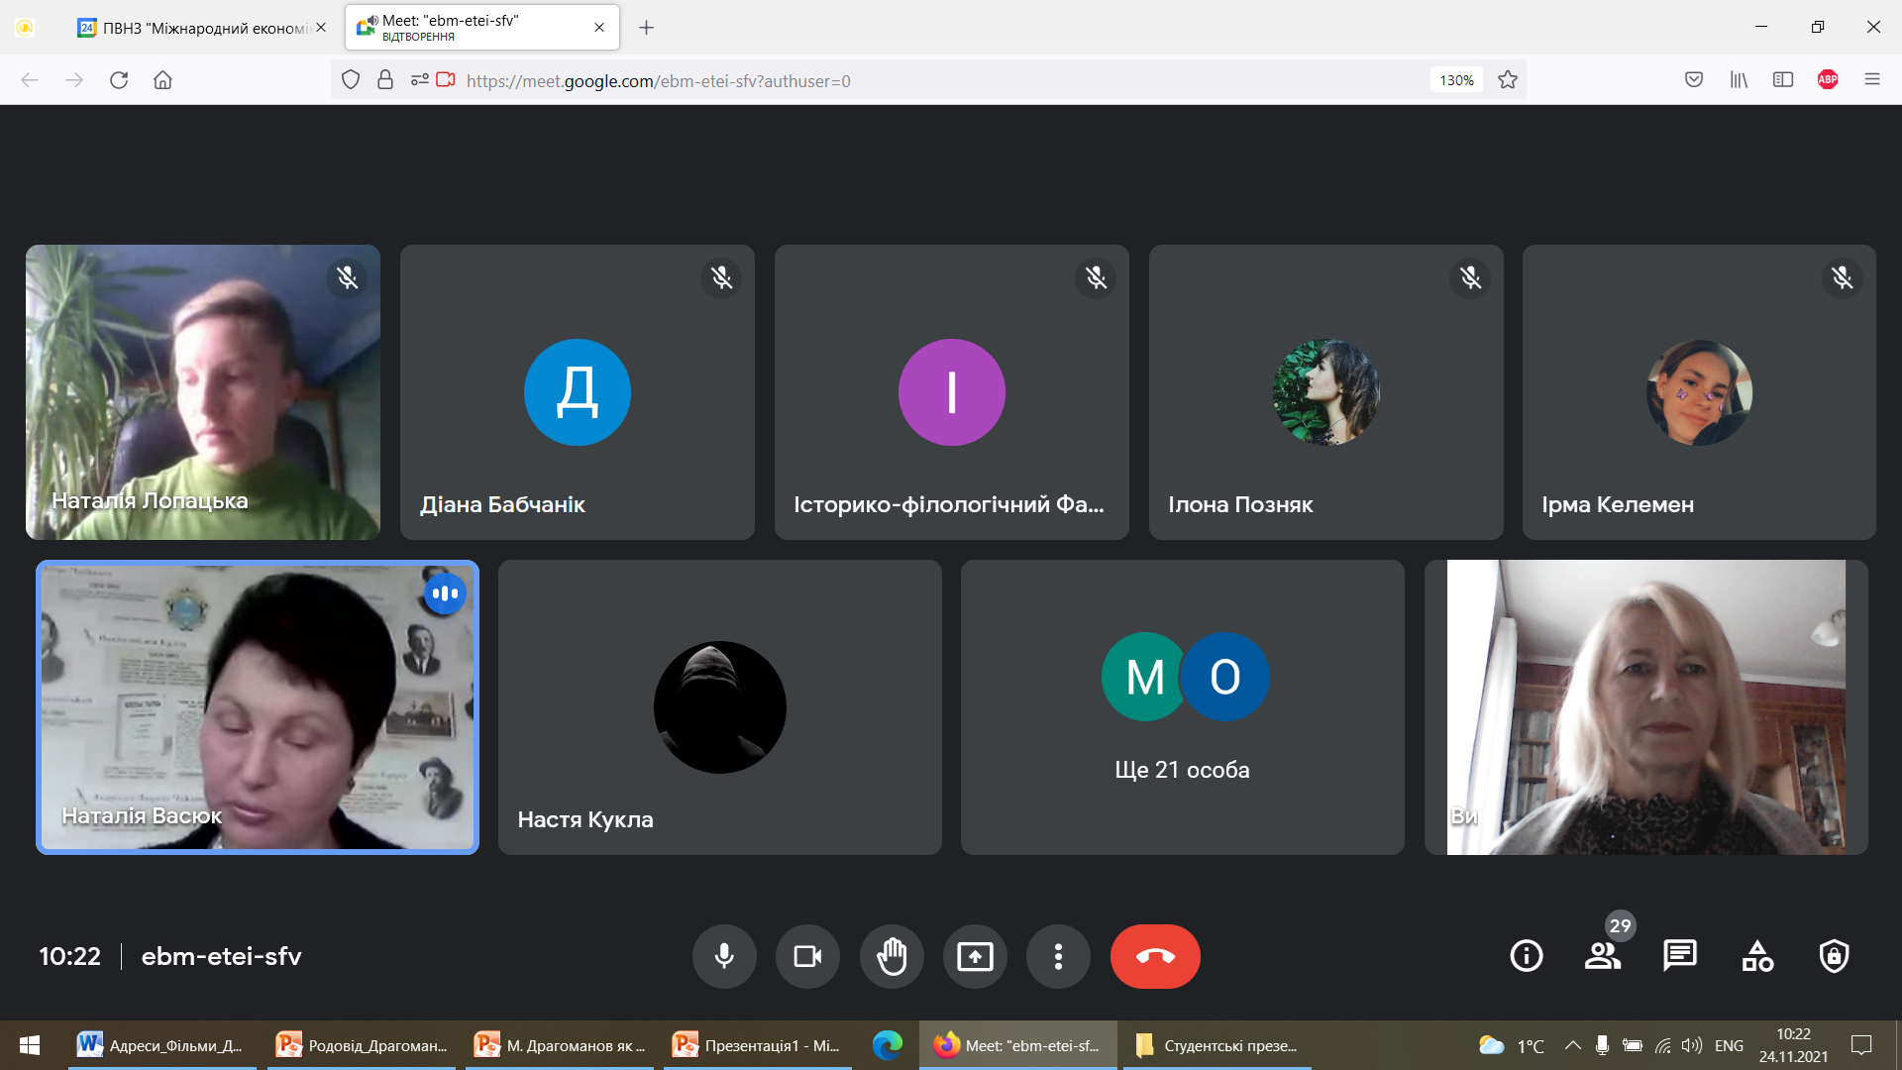
Task: Show site security padlock info
Action: (x=385, y=80)
